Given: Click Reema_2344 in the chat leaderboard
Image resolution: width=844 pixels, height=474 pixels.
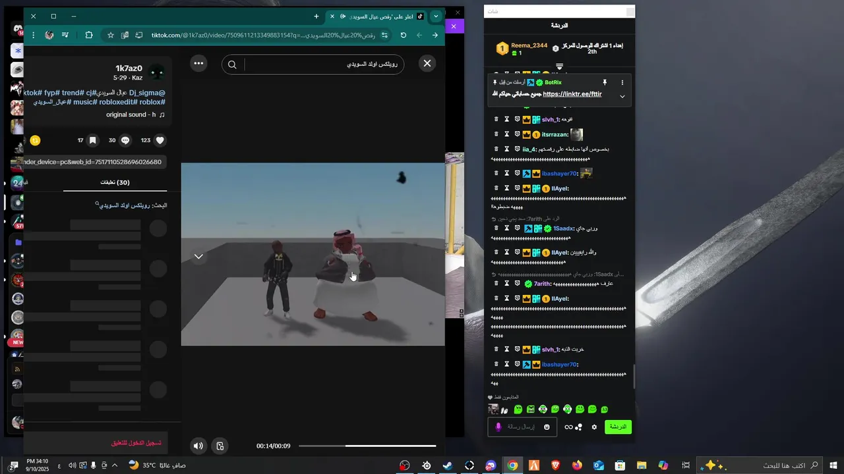Looking at the screenshot, I should click(529, 45).
